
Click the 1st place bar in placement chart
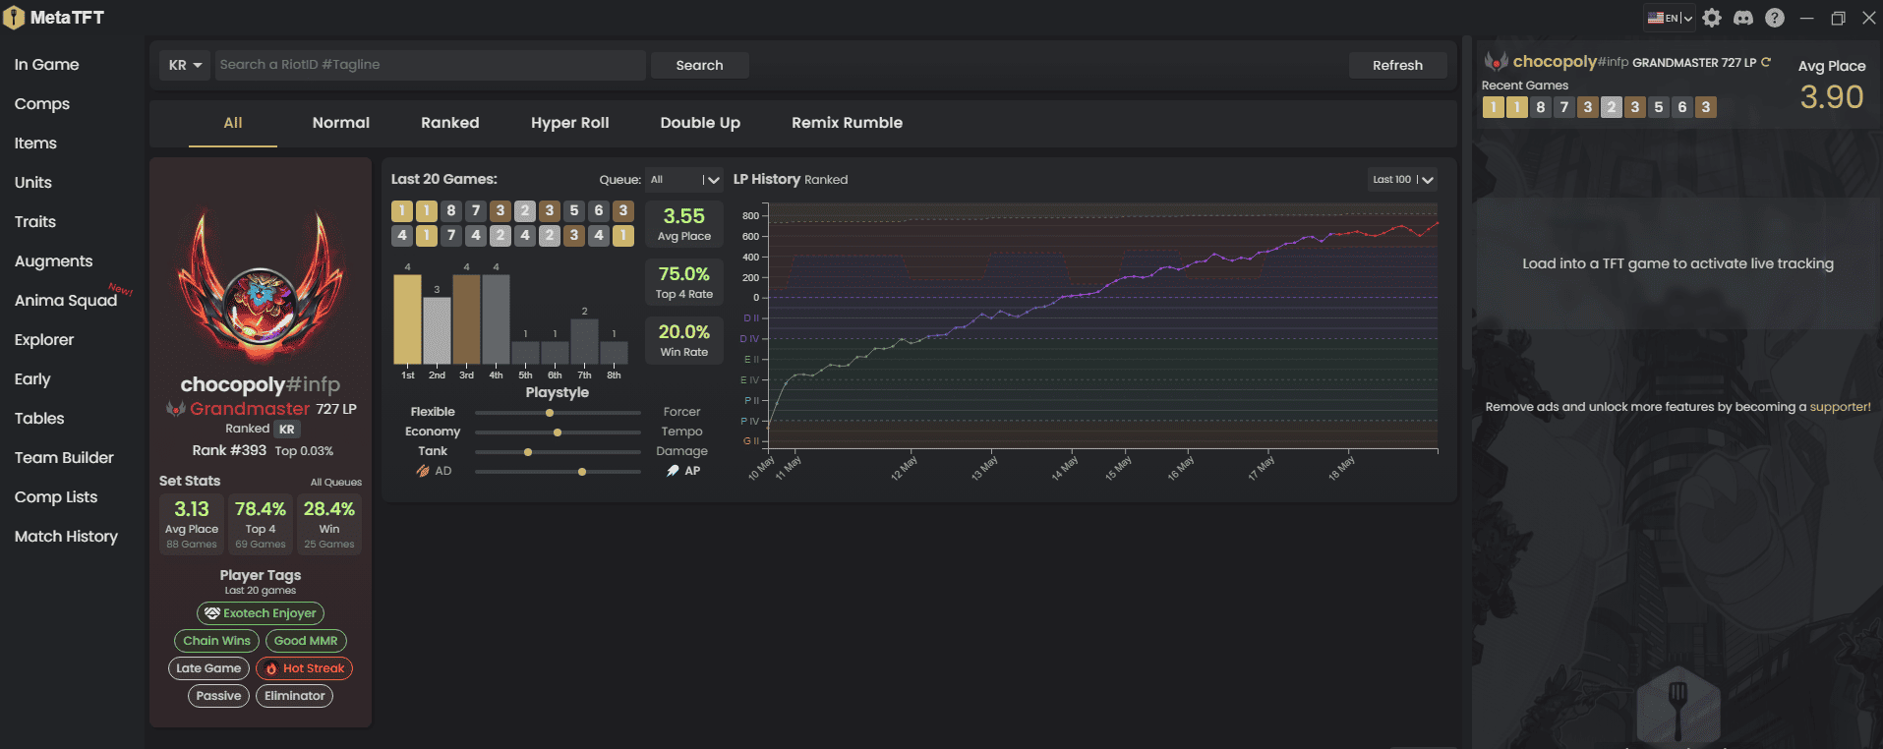[x=407, y=318]
